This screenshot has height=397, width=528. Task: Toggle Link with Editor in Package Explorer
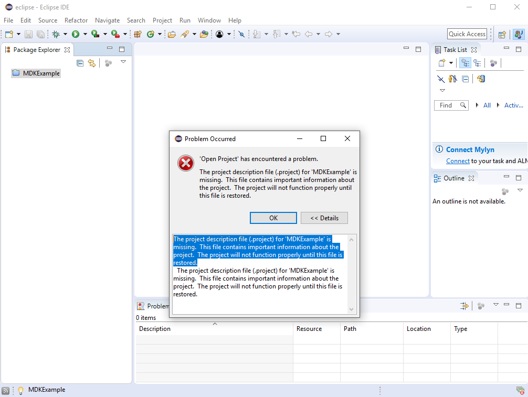pyautogui.click(x=92, y=63)
